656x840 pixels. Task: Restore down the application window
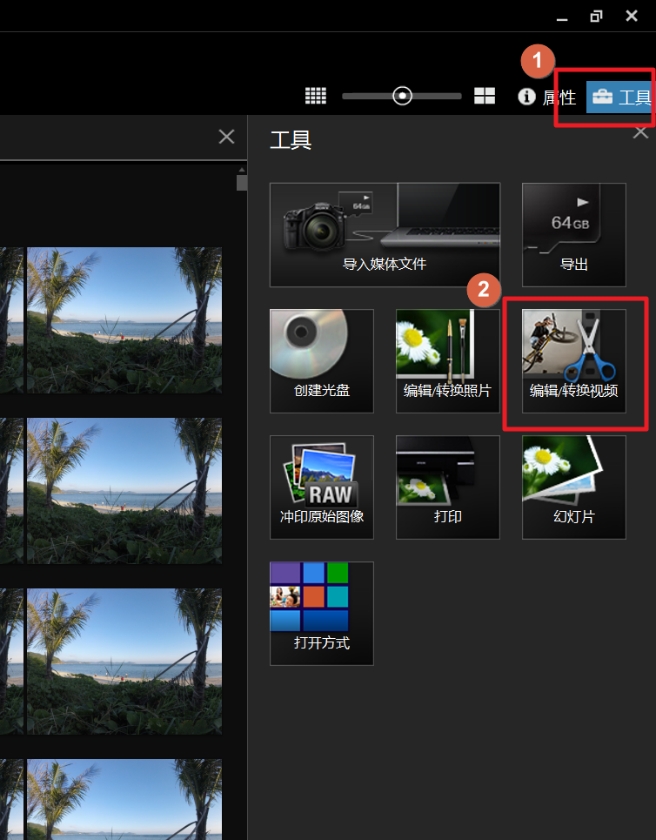[596, 16]
